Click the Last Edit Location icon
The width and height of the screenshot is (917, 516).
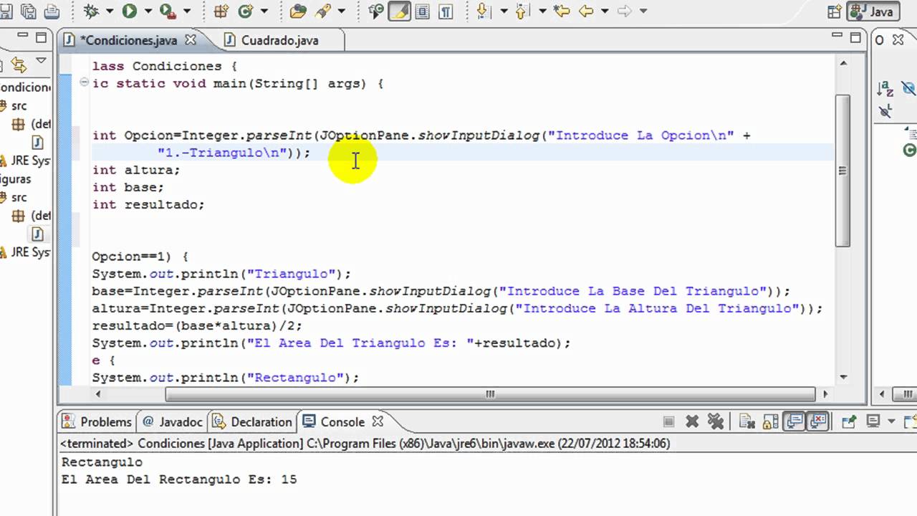tap(561, 11)
